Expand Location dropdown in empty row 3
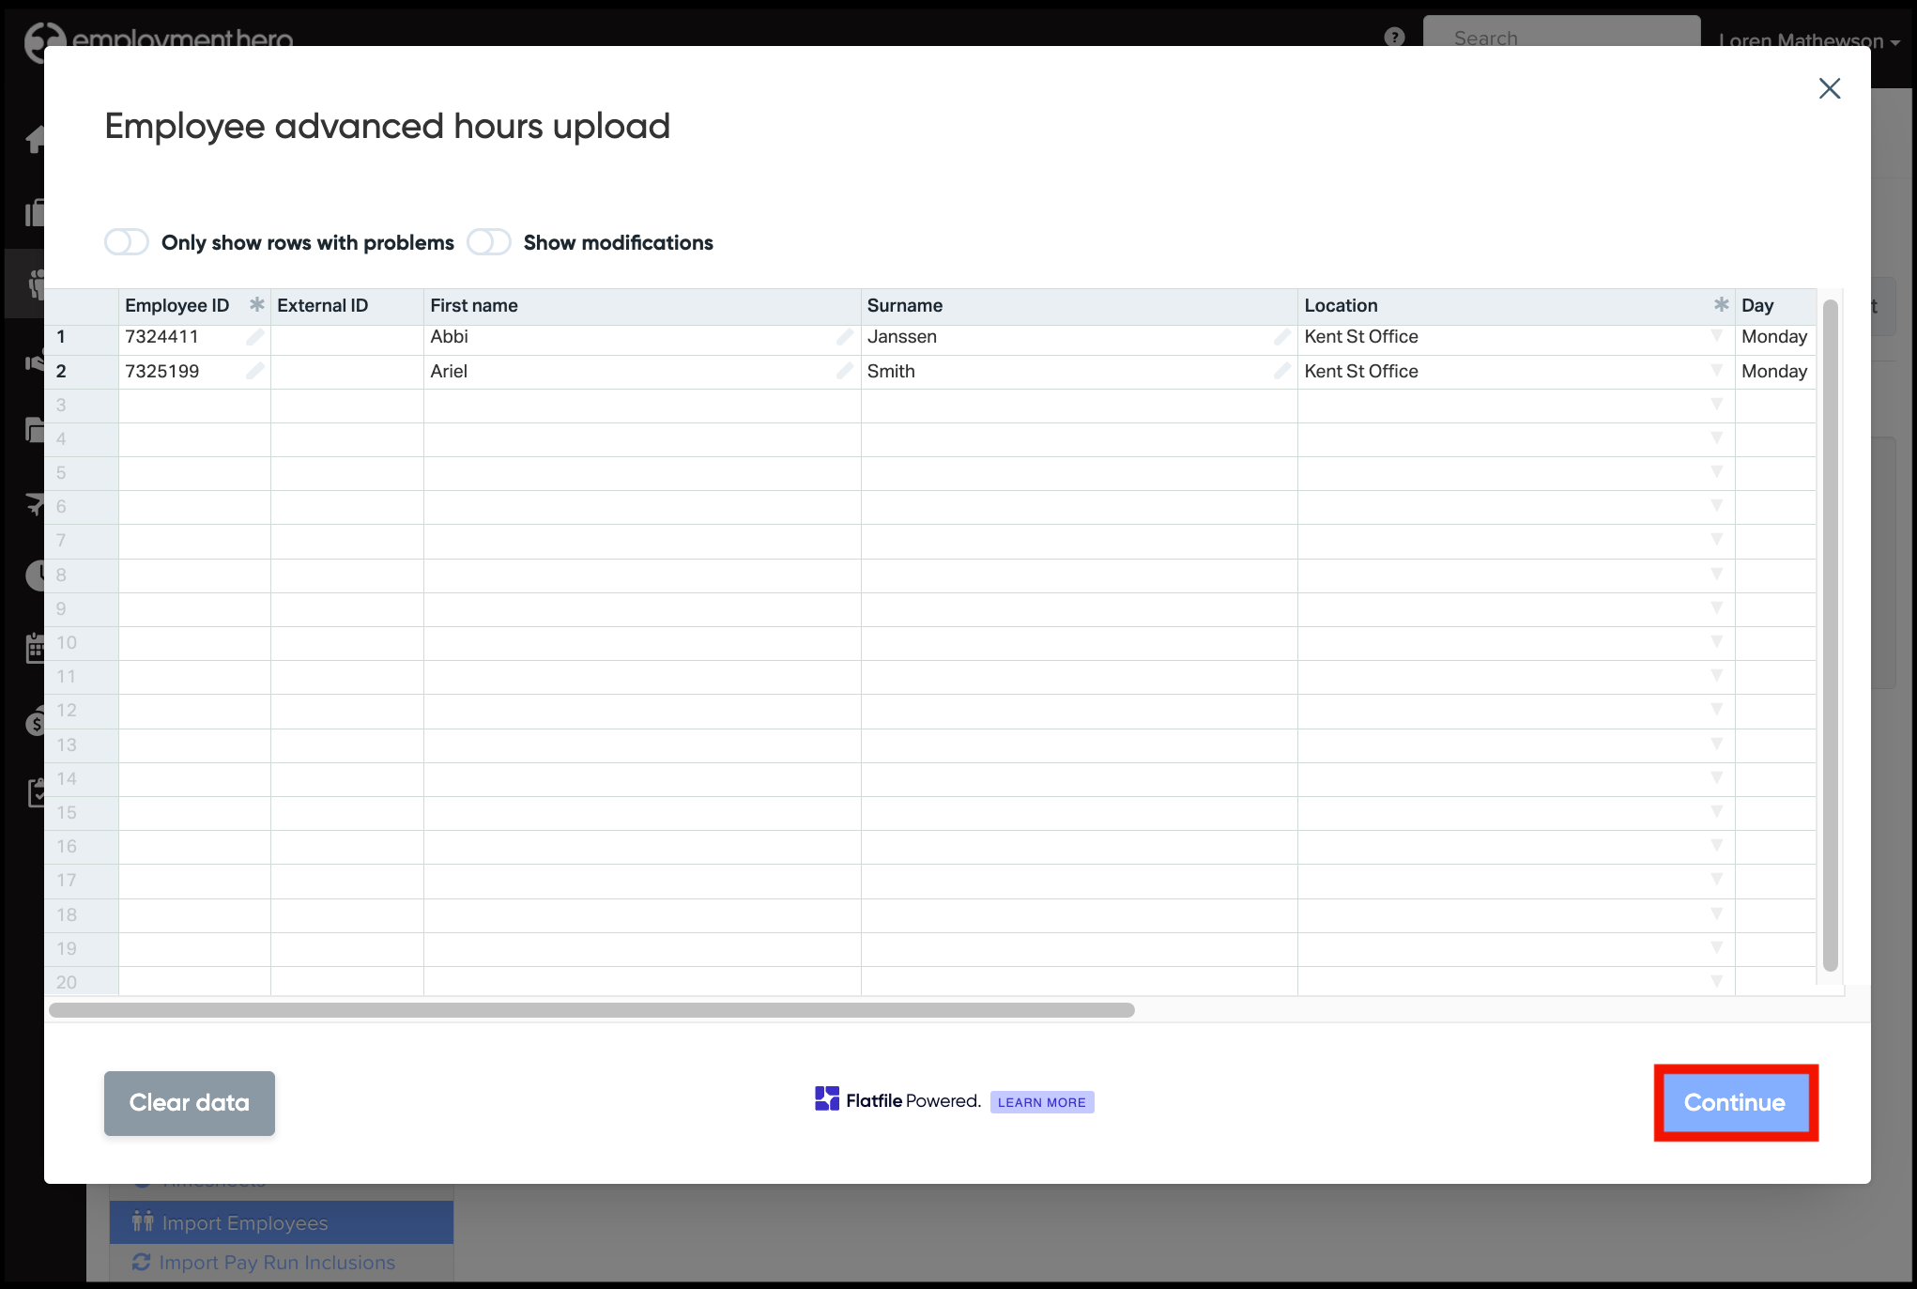Screen dimensions: 1917x1289 [1716, 405]
